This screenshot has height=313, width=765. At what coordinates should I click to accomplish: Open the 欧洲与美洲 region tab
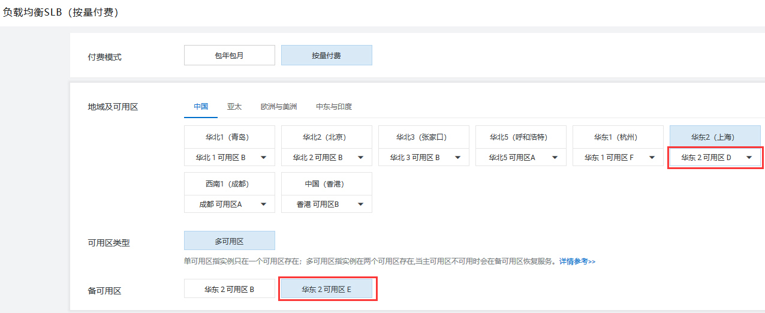pyautogui.click(x=278, y=107)
